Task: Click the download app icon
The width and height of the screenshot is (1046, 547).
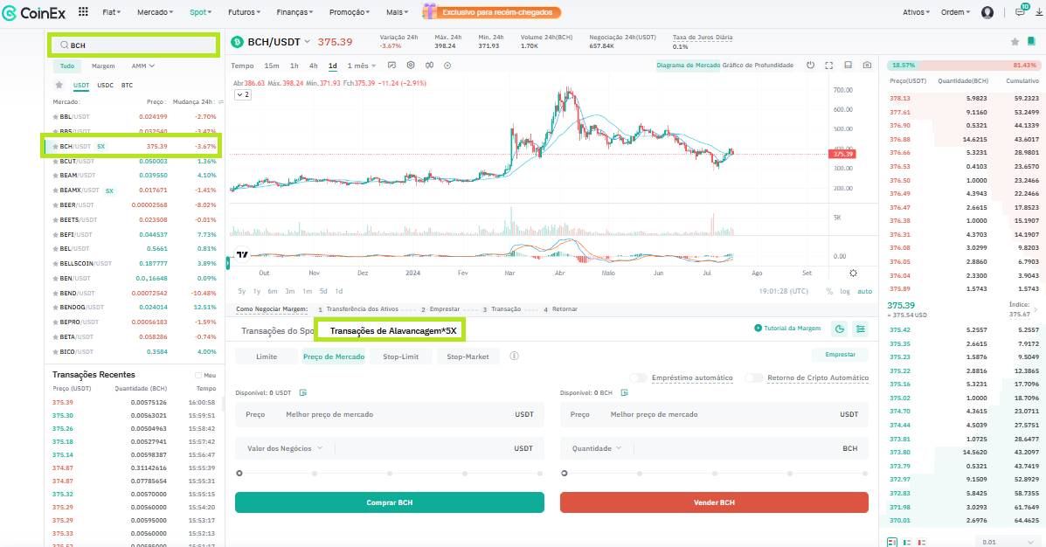Action: pyautogui.click(x=1039, y=12)
